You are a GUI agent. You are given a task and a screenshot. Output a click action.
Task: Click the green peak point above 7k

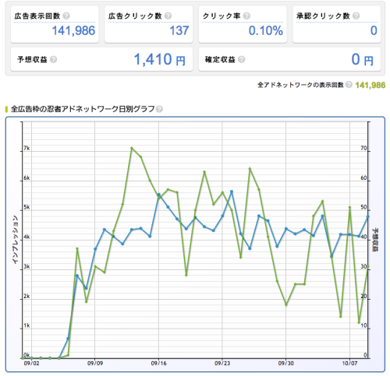coord(132,148)
